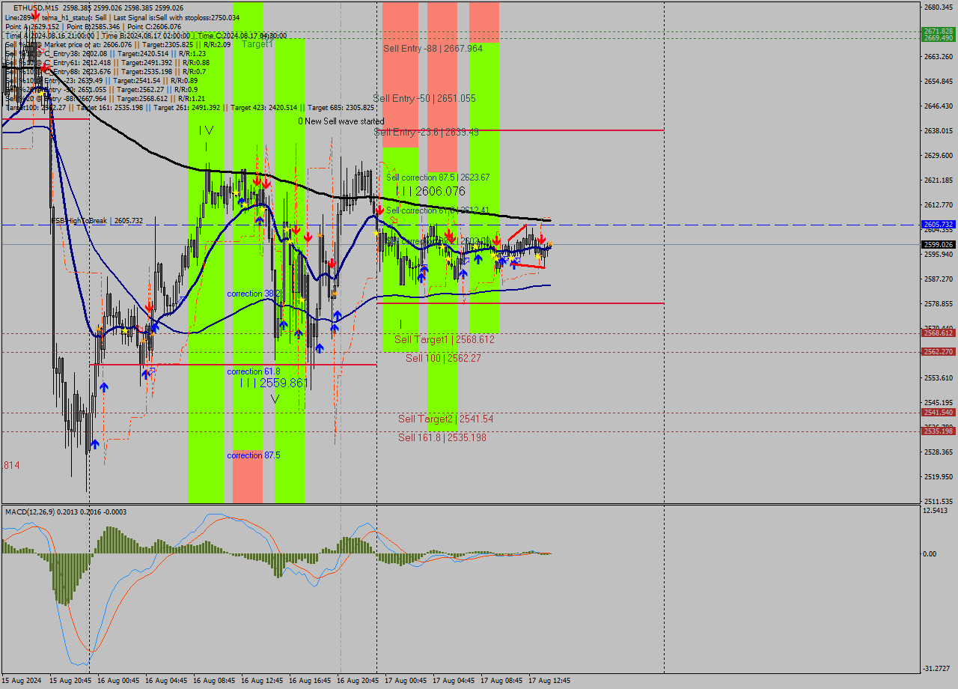Select the 'Sell Target1 | 2568.612' label

click(x=445, y=339)
